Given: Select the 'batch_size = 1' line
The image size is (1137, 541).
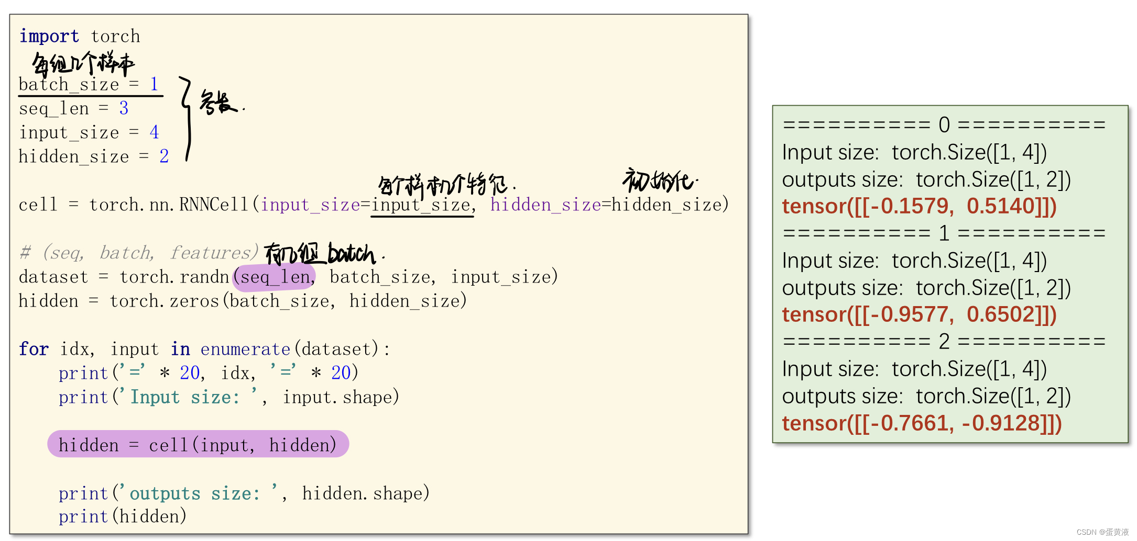Looking at the screenshot, I should click(x=89, y=84).
